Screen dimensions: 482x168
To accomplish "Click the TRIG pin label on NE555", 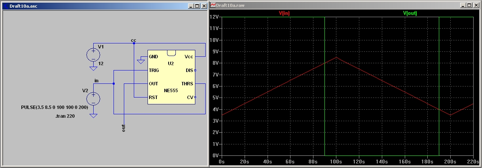I will 154,70.
